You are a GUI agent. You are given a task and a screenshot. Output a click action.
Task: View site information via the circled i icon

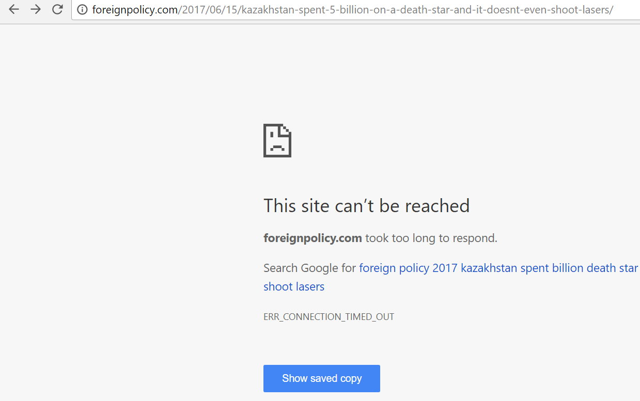coord(82,9)
